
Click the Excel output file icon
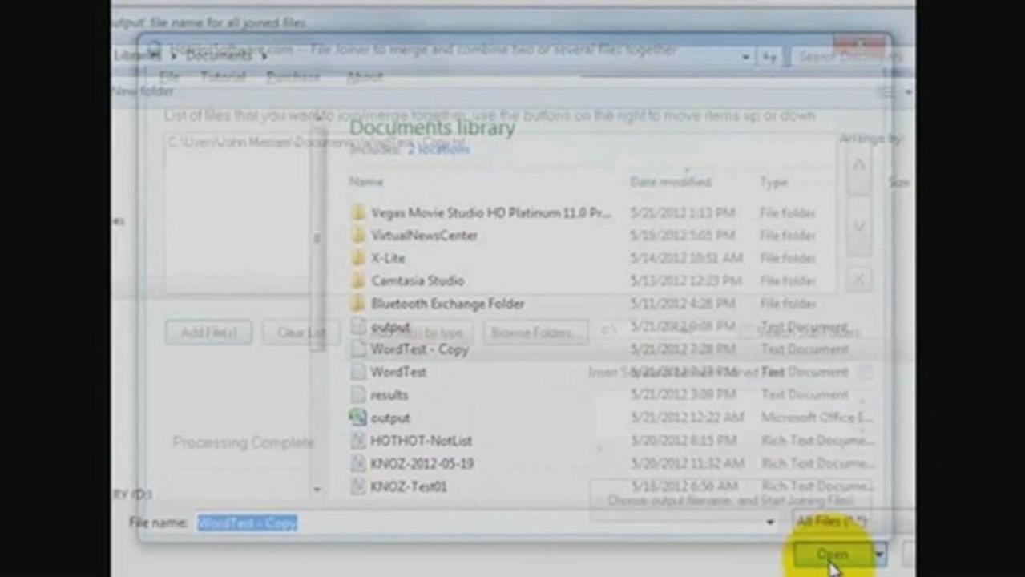[x=358, y=418]
